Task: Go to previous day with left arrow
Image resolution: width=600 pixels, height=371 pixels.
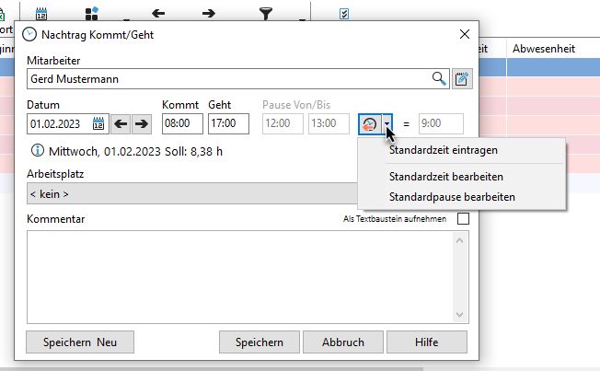Action: coord(121,123)
